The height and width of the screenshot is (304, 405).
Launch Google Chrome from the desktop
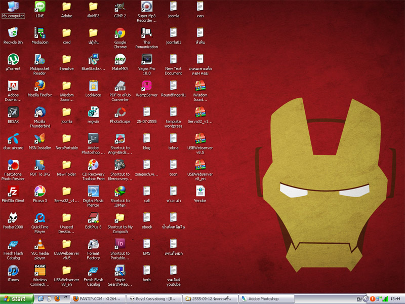[x=120, y=39]
